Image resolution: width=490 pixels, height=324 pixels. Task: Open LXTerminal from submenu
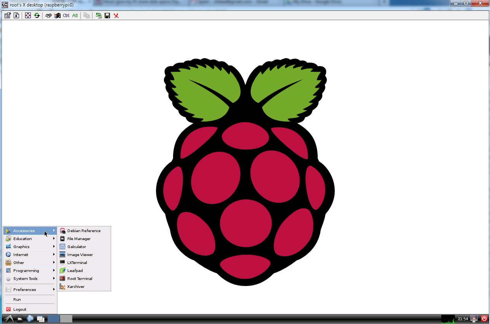pos(84,263)
